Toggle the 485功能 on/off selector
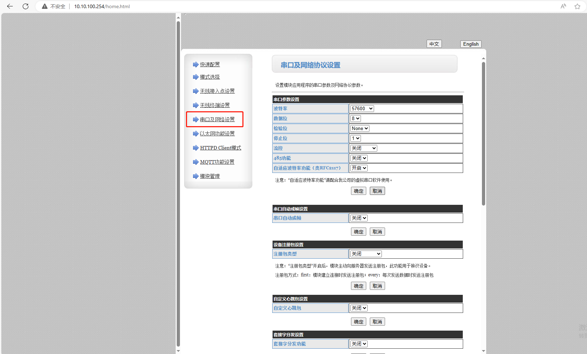 click(359, 158)
